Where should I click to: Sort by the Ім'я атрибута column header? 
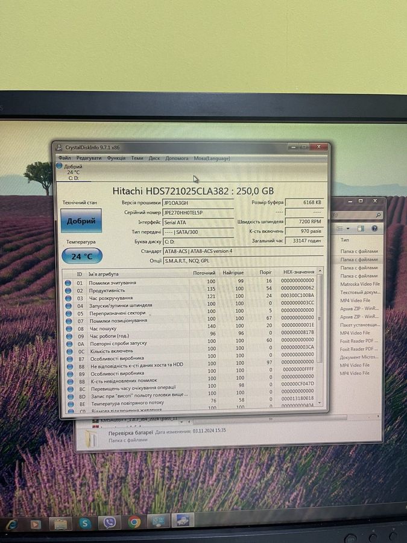(136, 273)
